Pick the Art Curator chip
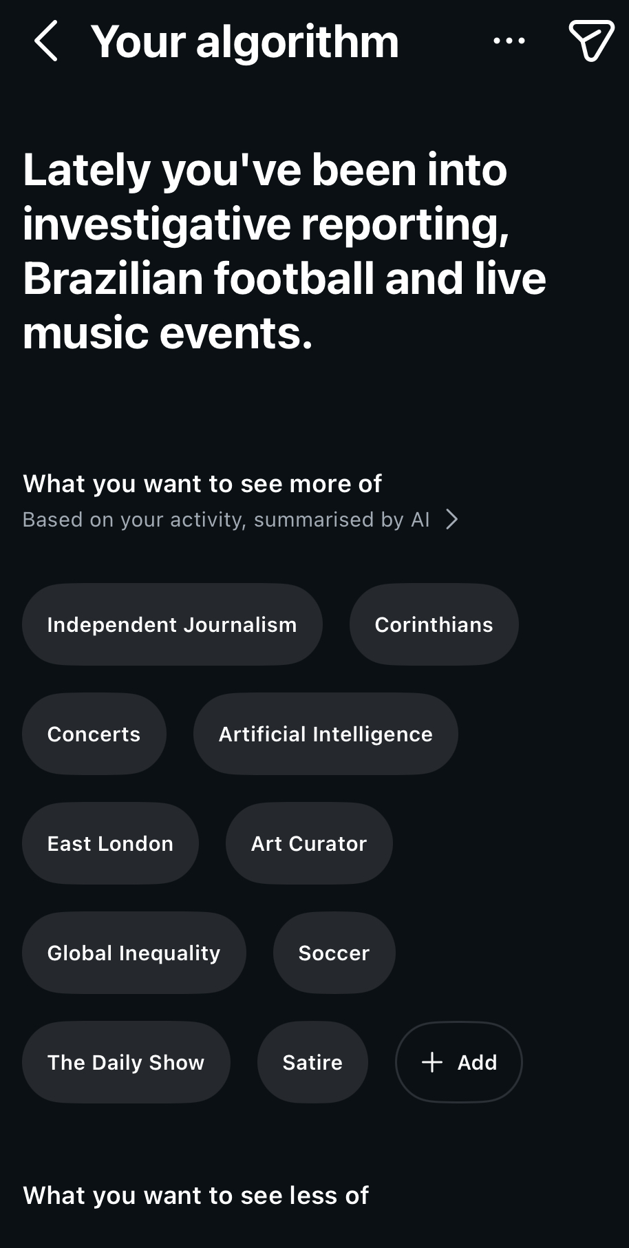Viewport: 629px width, 1248px height. (309, 843)
